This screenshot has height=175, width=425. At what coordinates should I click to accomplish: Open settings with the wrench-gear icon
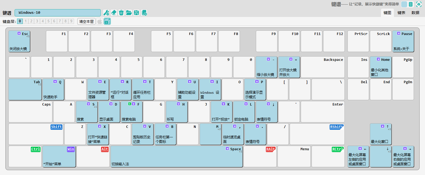tap(106, 13)
